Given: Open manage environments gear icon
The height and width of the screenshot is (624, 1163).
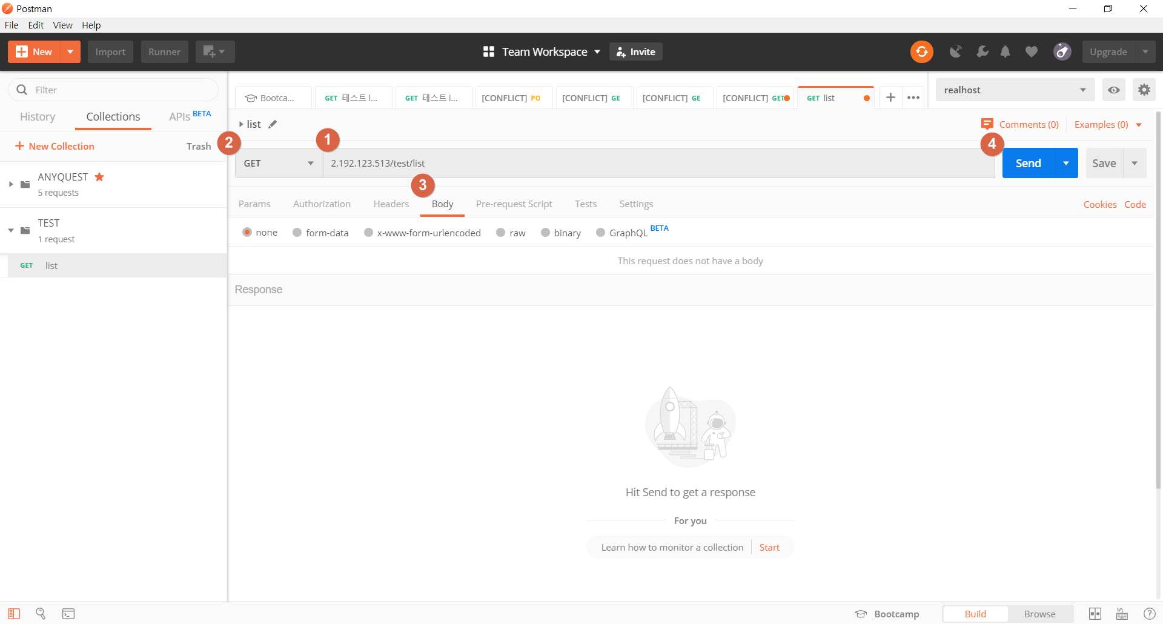Looking at the screenshot, I should click(1144, 90).
